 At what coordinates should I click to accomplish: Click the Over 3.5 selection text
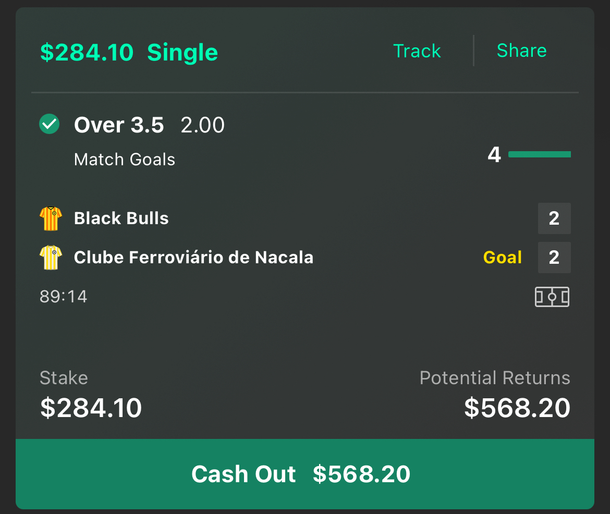119,125
